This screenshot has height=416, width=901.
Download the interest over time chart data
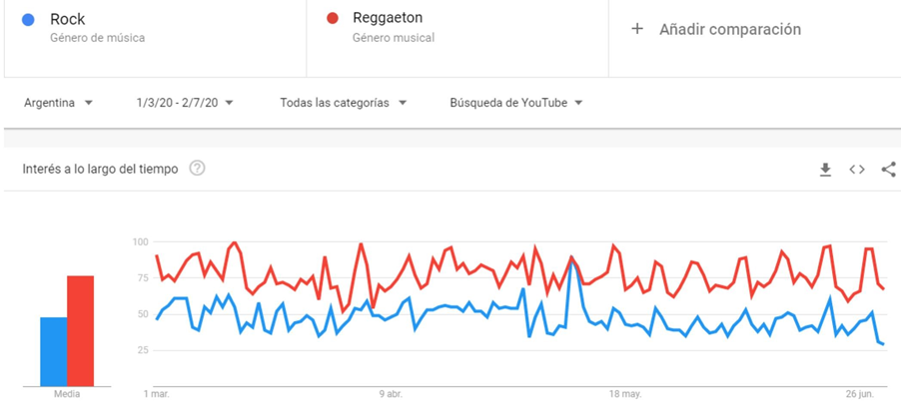[x=825, y=170]
